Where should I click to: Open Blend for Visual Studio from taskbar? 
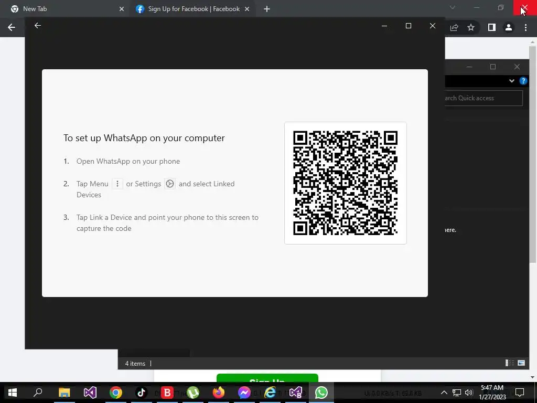[x=296, y=393]
